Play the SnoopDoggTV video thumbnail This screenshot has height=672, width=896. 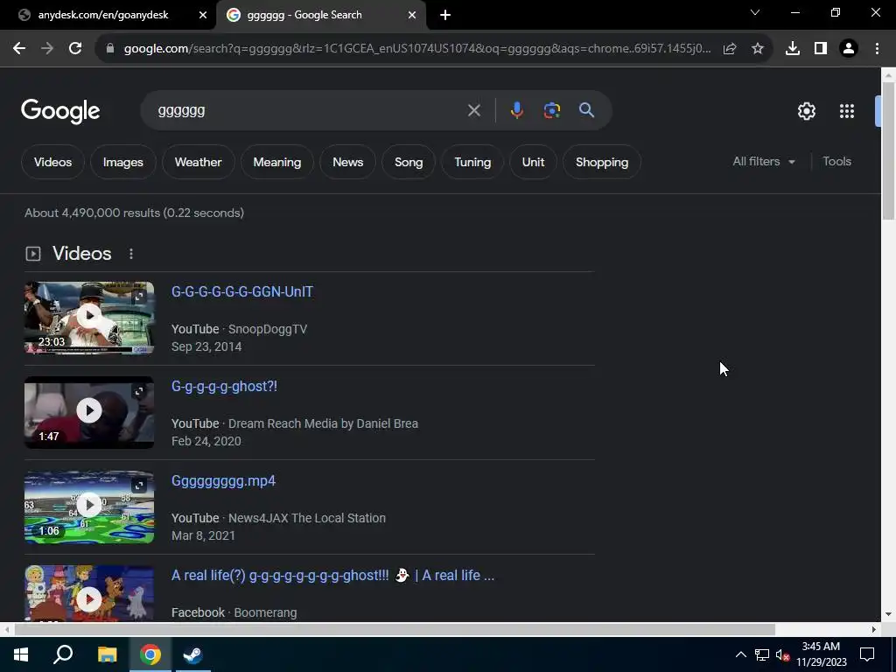click(x=89, y=315)
